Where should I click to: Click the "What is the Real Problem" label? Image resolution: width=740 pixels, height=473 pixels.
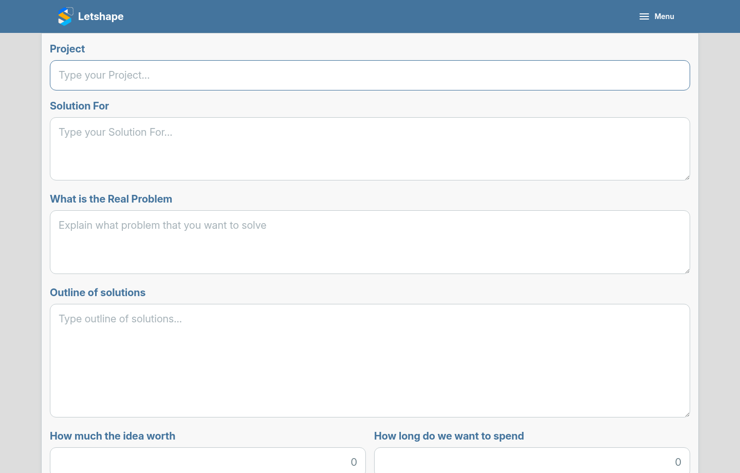[111, 199]
